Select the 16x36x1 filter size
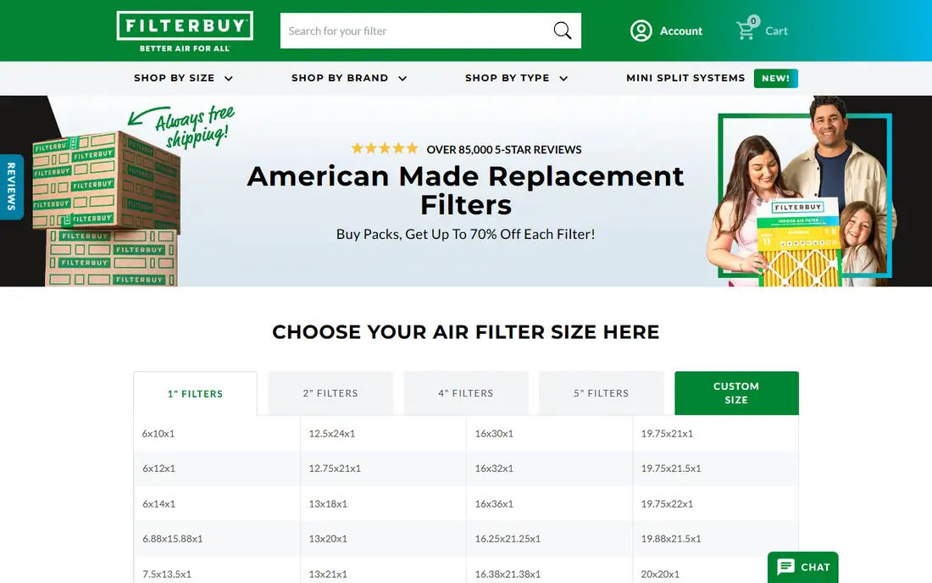Screen dimensions: 932x583 coord(494,503)
